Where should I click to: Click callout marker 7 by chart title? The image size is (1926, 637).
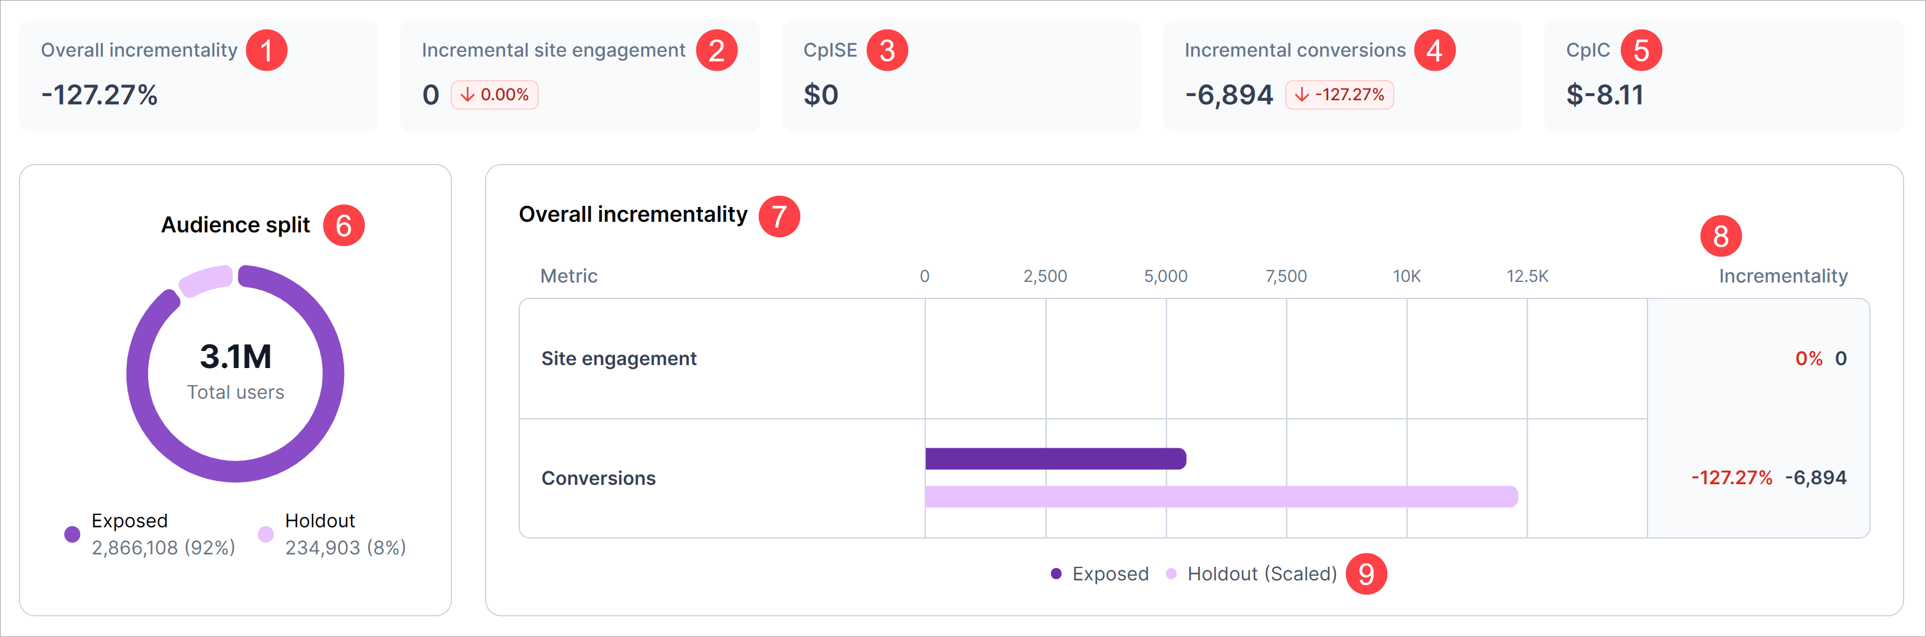click(778, 217)
